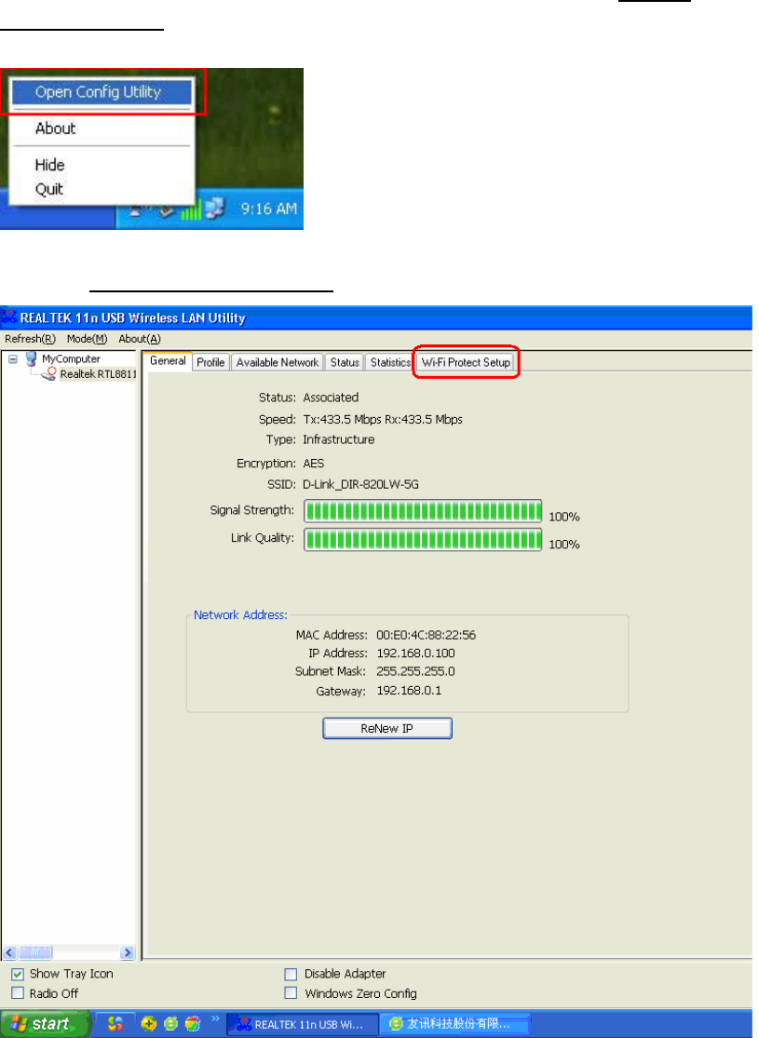The image size is (759, 1038).
Task: Click the Link Quality progress bar
Action: 423,539
